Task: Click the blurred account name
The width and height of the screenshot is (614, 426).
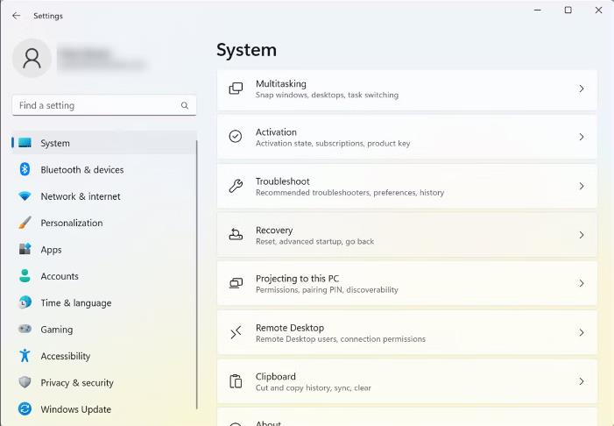Action: pos(102,59)
